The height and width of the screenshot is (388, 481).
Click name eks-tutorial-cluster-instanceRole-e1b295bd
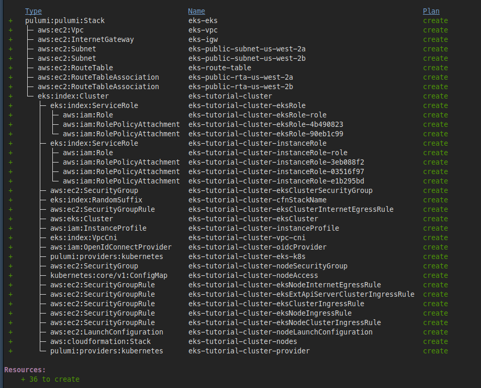pos(276,181)
